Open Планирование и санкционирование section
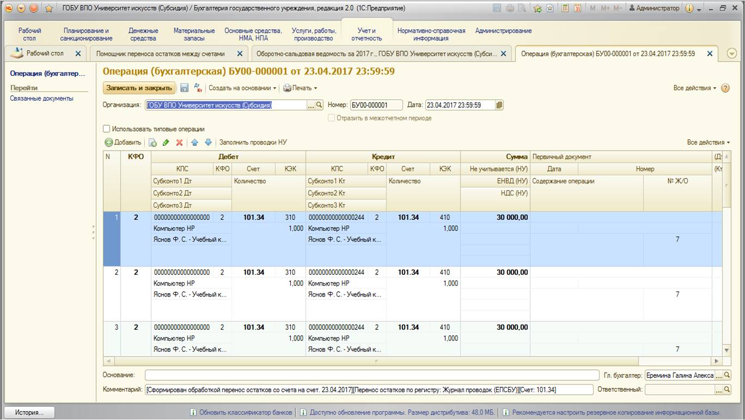This screenshot has height=420, width=745. (86, 34)
